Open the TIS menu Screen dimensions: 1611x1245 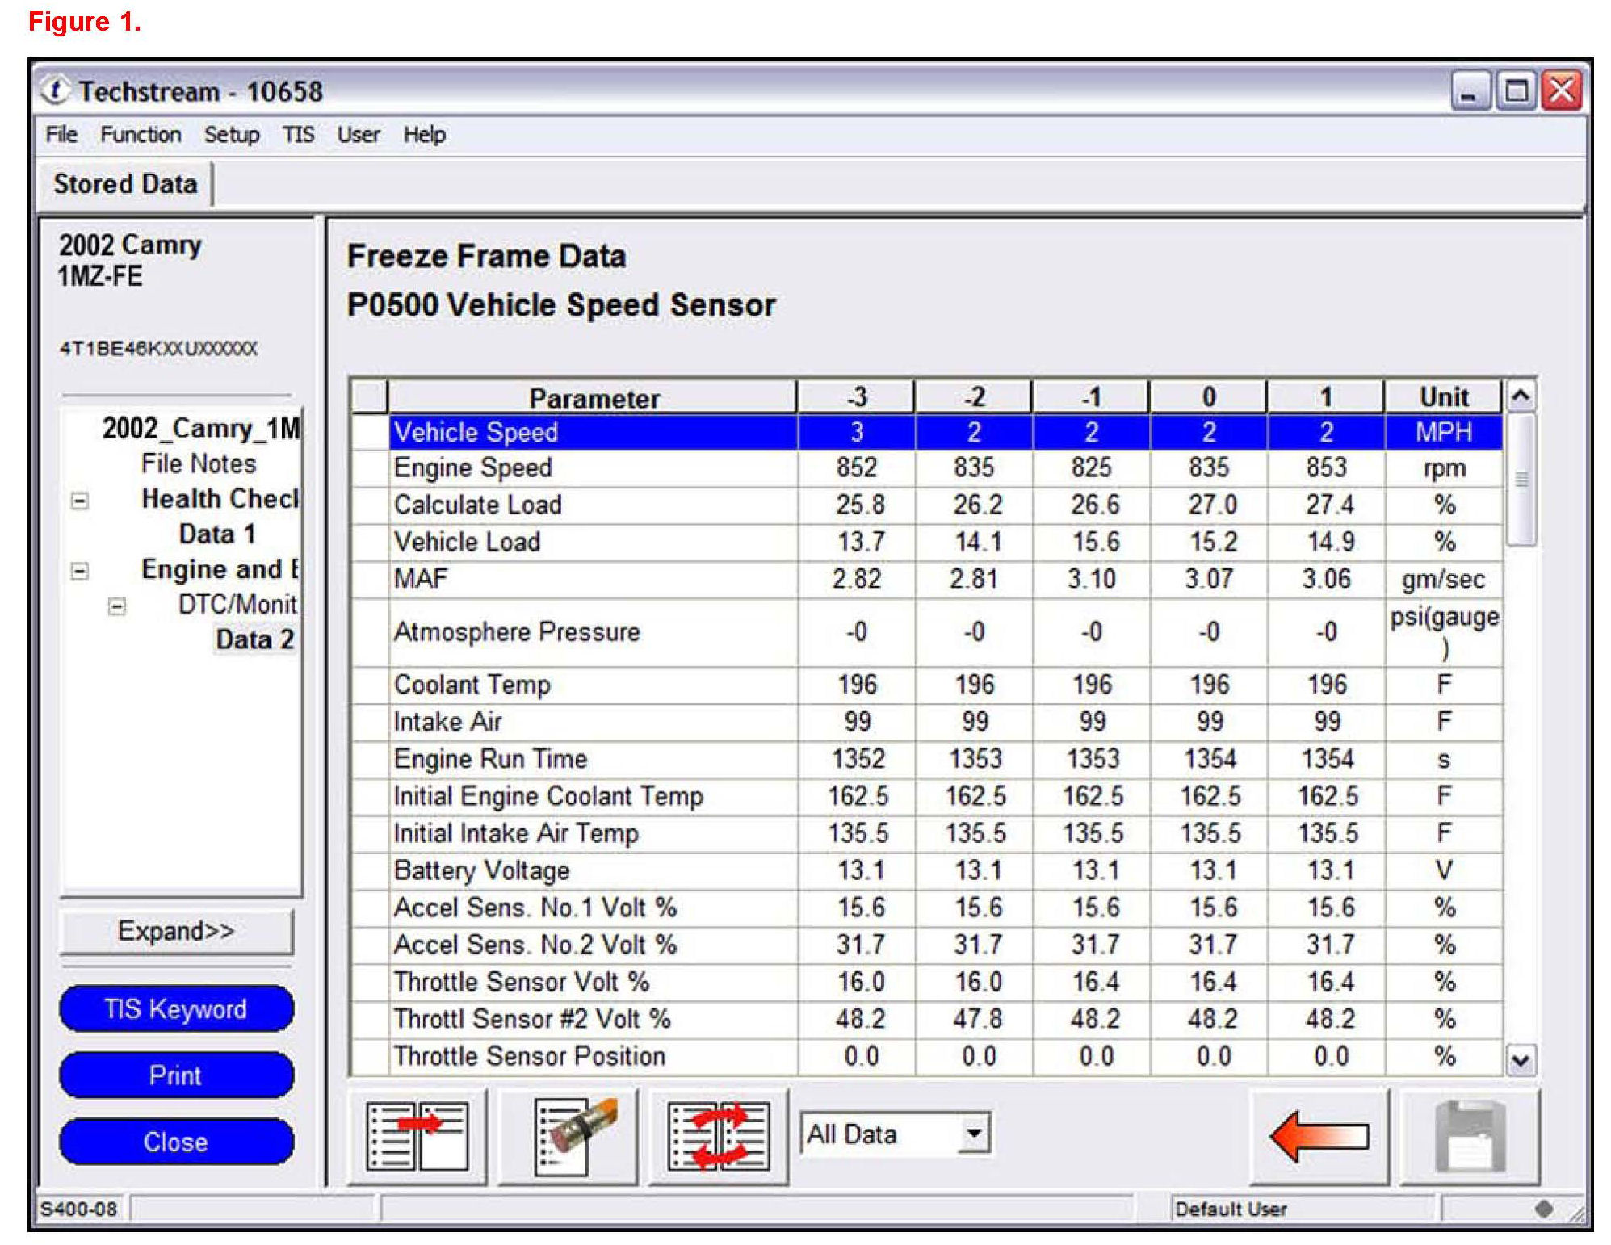(x=298, y=134)
